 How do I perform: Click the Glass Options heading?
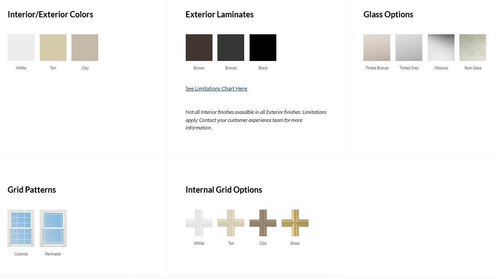[x=388, y=15]
